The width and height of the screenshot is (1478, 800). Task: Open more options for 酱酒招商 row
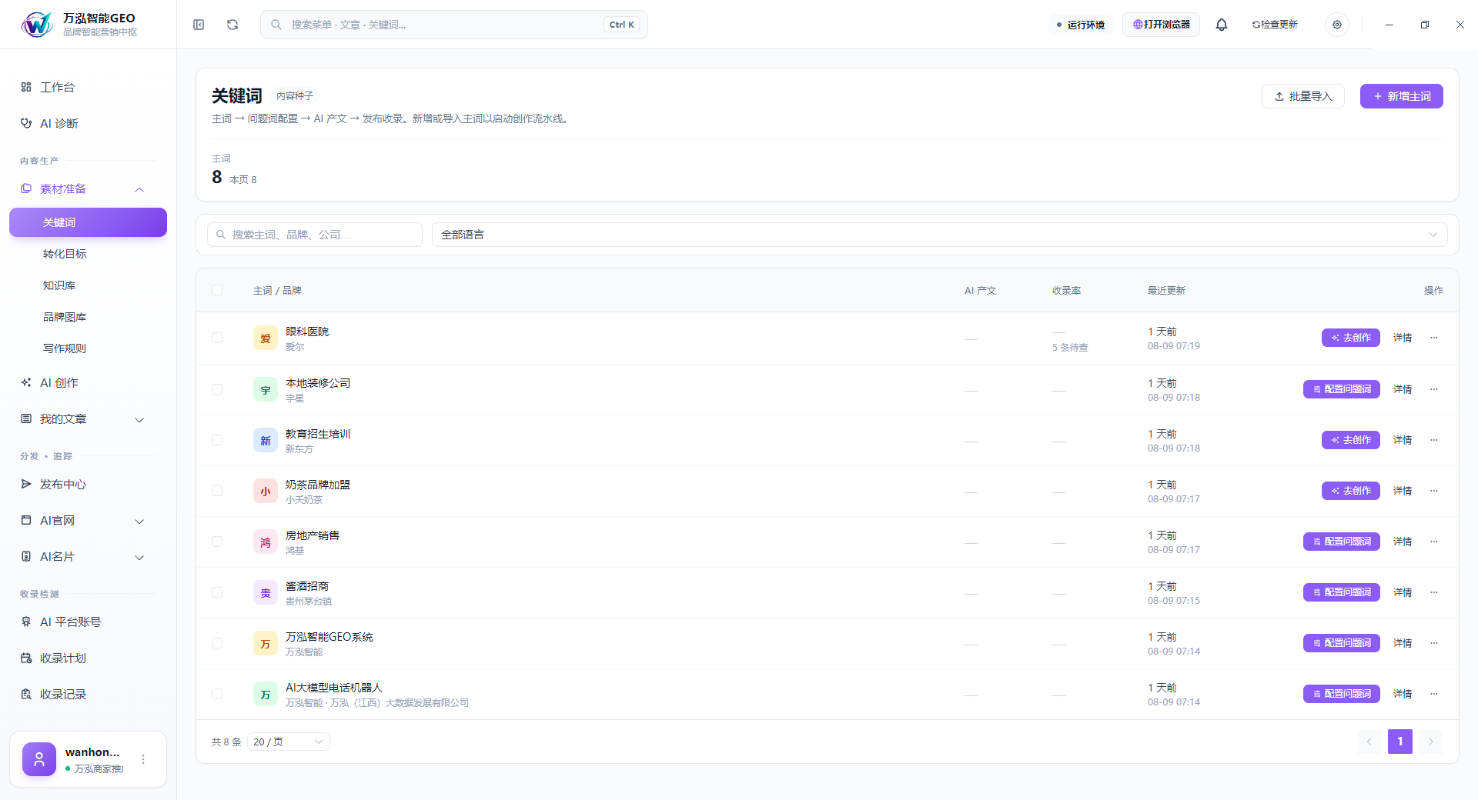(1434, 592)
